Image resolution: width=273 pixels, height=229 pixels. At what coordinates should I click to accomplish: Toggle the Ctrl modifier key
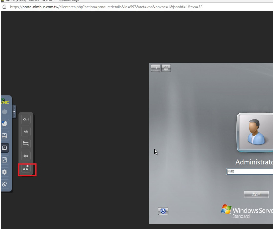[26, 119]
